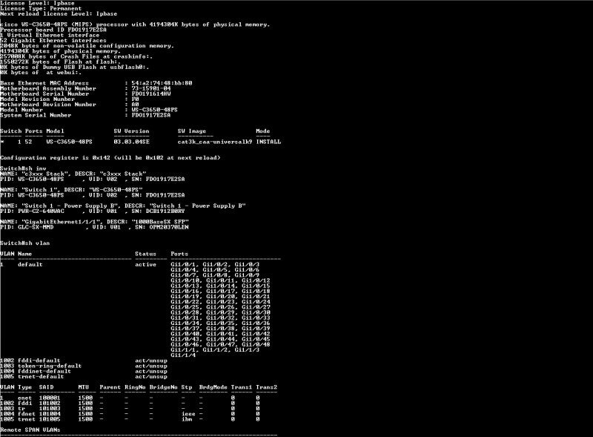Image resolution: width=593 pixels, height=437 pixels.
Task: Click the SAID value 101002
Action: tap(50, 403)
